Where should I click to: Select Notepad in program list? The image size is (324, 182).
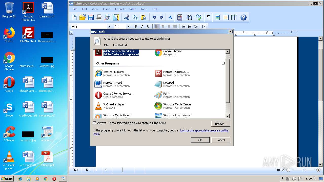(x=172, y=84)
